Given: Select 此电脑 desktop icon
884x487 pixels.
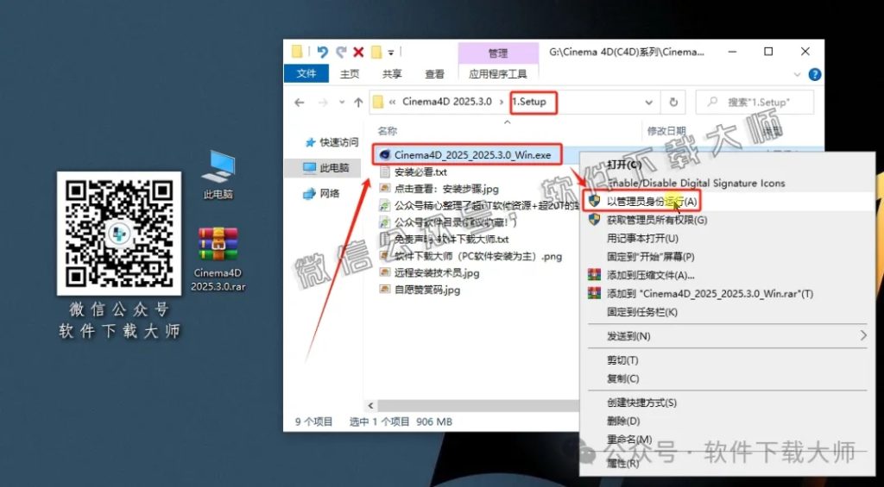Looking at the screenshot, I should (218, 174).
